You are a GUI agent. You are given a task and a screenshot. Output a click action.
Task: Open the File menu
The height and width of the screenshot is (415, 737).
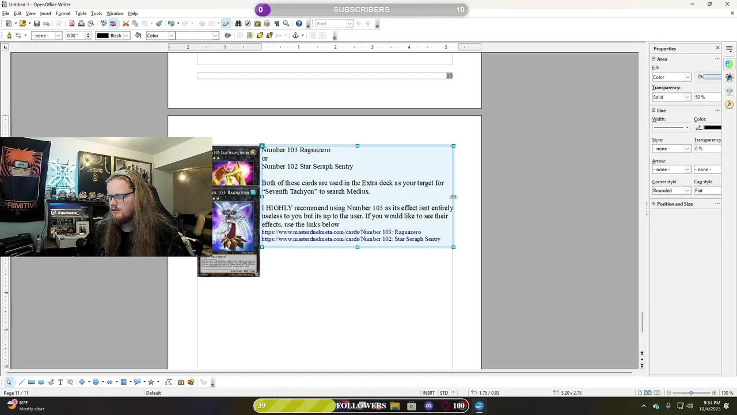pyautogui.click(x=6, y=13)
